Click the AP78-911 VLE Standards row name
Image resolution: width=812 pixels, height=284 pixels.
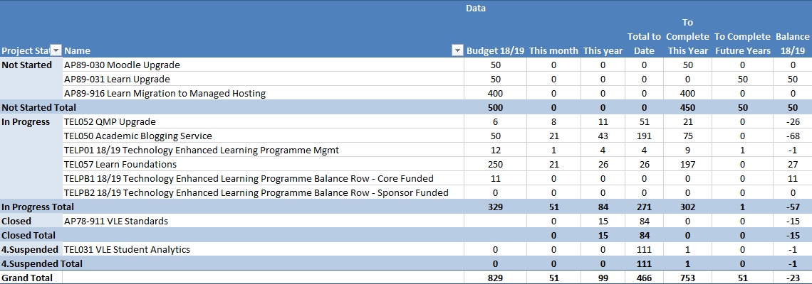(116, 221)
